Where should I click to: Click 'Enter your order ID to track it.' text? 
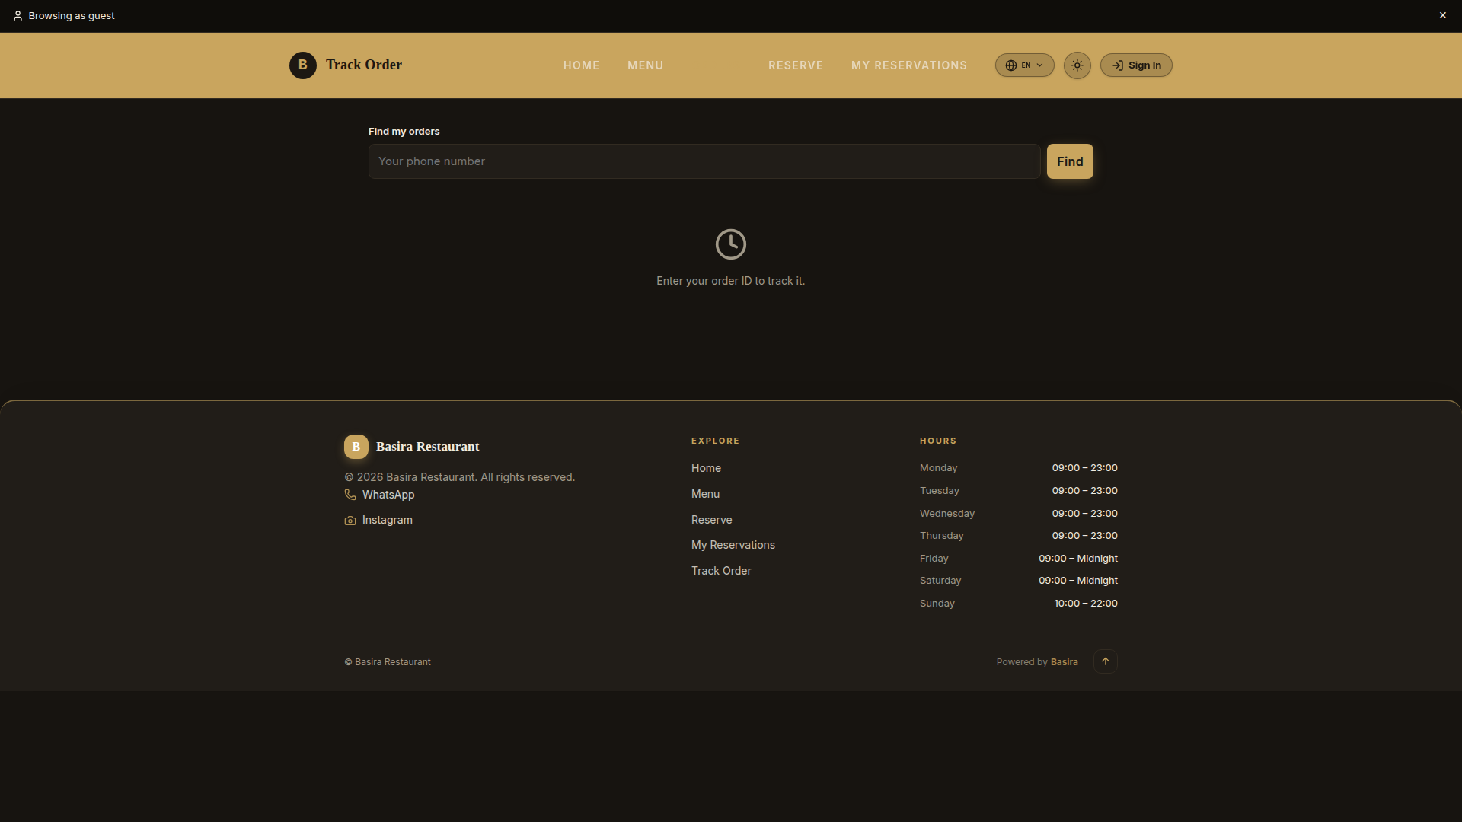pyautogui.click(x=730, y=281)
